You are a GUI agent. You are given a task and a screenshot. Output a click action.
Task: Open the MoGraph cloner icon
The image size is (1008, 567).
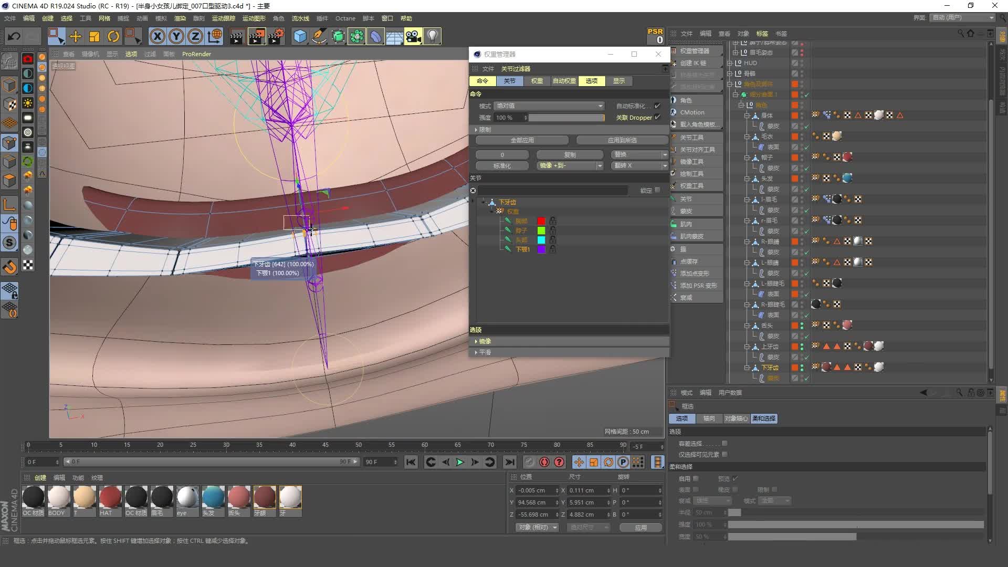coord(357,36)
